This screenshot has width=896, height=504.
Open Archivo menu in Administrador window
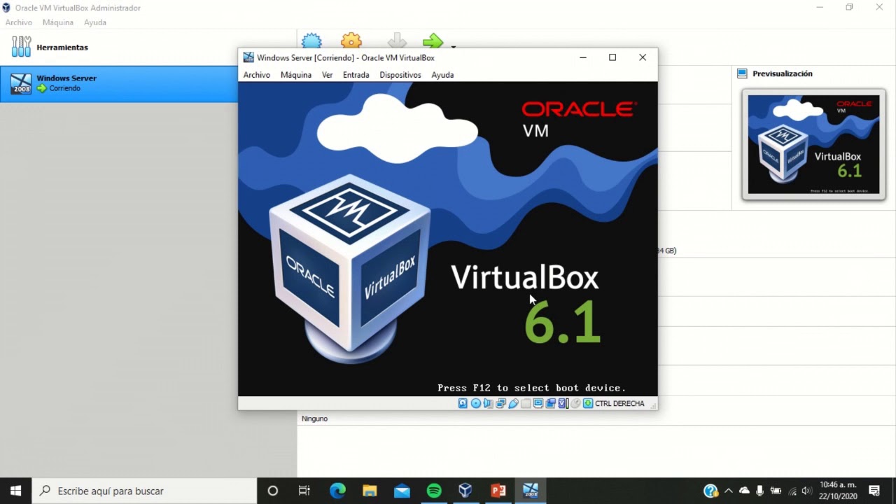pyautogui.click(x=19, y=22)
